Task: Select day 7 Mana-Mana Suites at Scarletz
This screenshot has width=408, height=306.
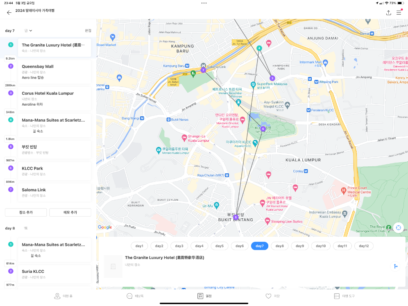Action: pos(54,125)
